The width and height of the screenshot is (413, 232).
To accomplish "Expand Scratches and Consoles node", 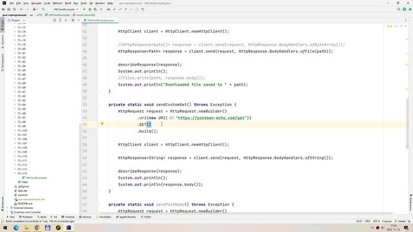I will [8, 212].
